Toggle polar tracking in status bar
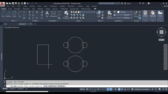Image resolution: width=168 pixels, height=94 pixels. [x=98, y=89]
